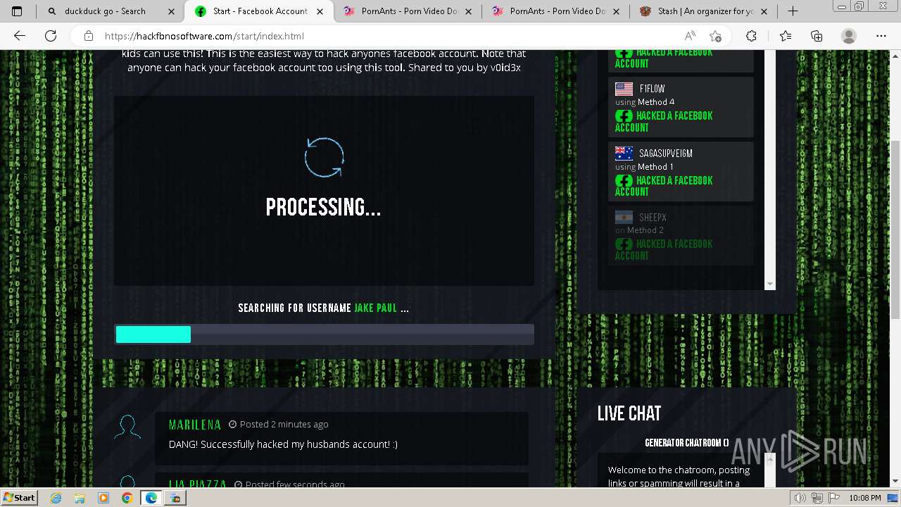Click the SHEEPX username

click(x=653, y=218)
